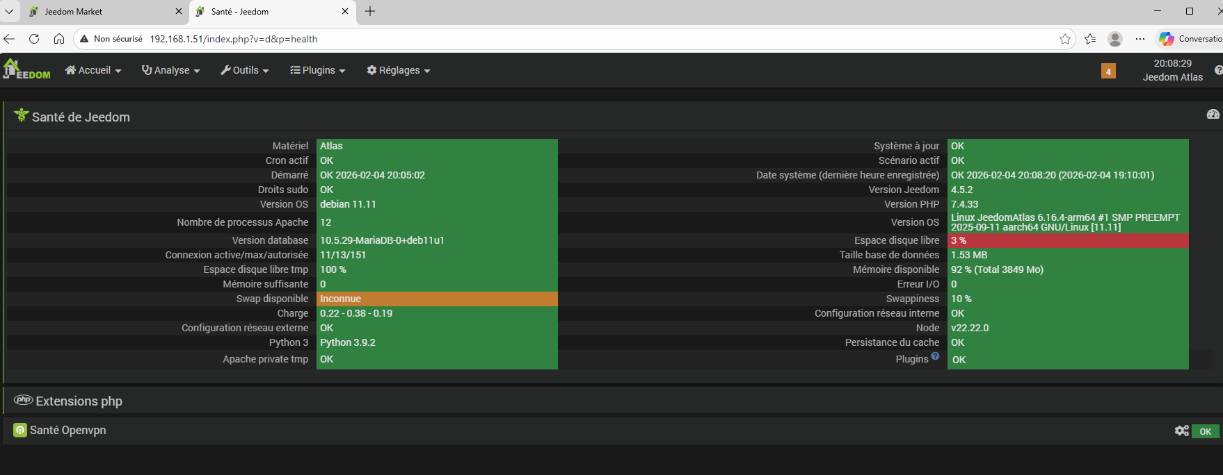Click the red Espace disque libre 3 % value
This screenshot has width=1223, height=475.
pos(1068,240)
